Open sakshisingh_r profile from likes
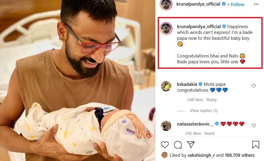This screenshot has height=161, width=264. tap(201, 155)
